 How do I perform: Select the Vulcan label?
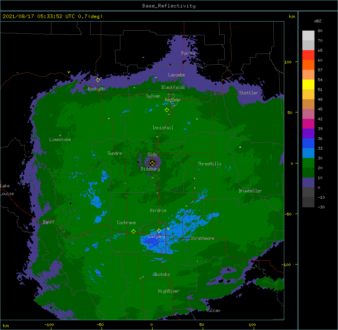pos(213,310)
